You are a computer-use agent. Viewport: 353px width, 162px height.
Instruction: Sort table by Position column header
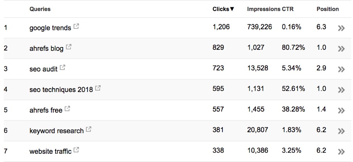tap(328, 9)
